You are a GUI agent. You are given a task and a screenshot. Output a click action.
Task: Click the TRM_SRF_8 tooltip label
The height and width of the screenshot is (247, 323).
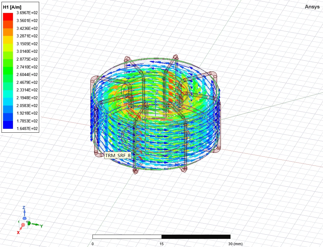click(x=118, y=155)
